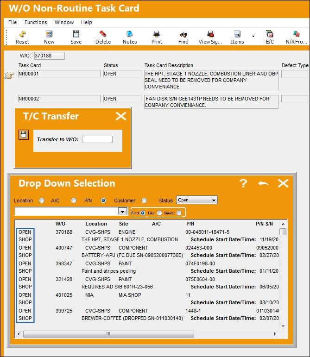Select the Find radio option
310x357 pixels.
[143, 213]
